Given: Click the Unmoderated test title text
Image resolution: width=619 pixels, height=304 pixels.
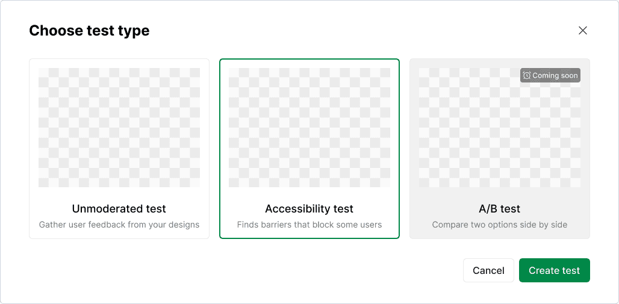Looking at the screenshot, I should tap(119, 208).
